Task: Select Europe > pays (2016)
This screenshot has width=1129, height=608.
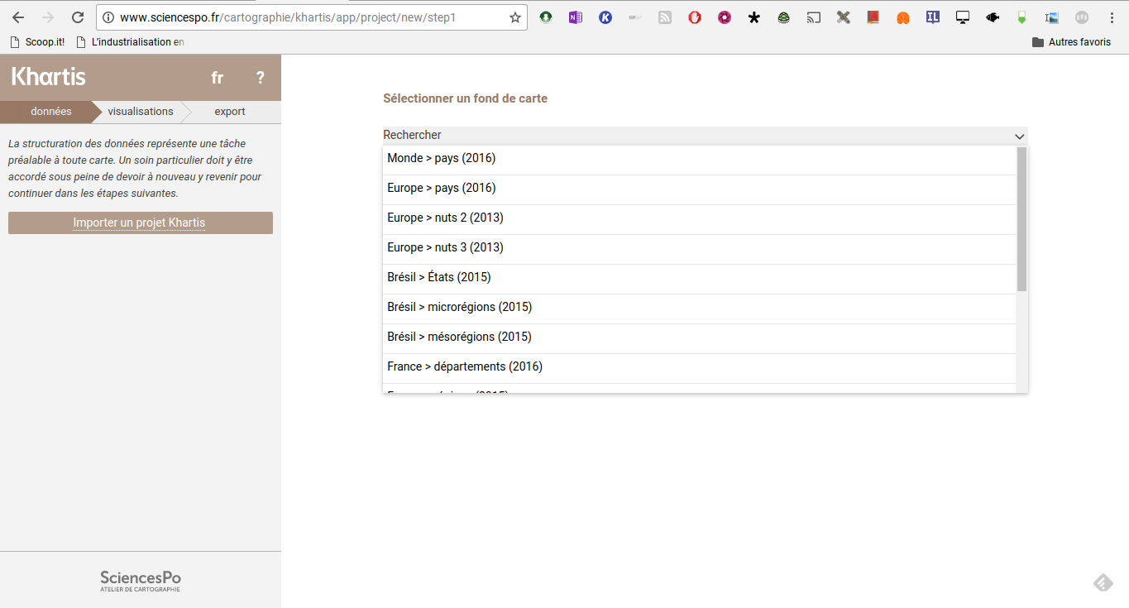Action: (699, 189)
